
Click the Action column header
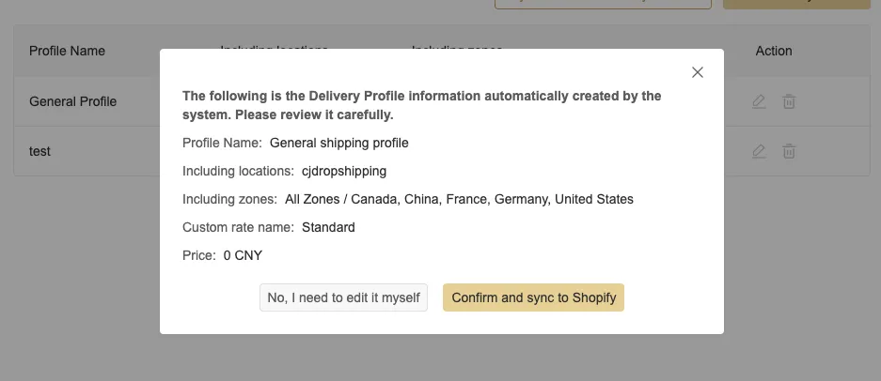coord(774,51)
